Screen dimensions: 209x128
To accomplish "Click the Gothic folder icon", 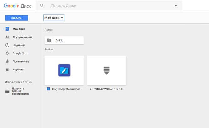I will 49,40.
